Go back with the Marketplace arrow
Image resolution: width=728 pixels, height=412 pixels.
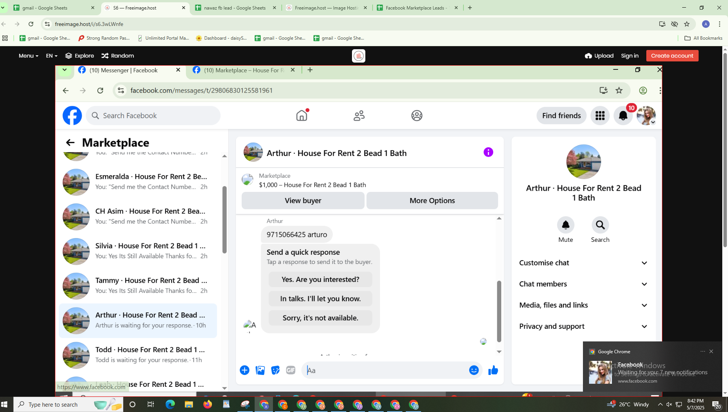coord(70,143)
